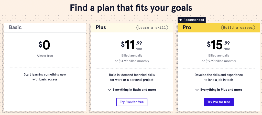The image size is (262, 115).
Task: Click the Recommended badge above Pro
Action: tap(193, 20)
